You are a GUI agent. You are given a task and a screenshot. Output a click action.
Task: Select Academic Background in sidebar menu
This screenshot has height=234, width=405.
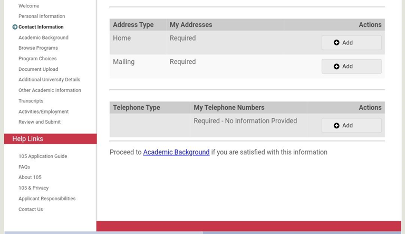(x=43, y=38)
